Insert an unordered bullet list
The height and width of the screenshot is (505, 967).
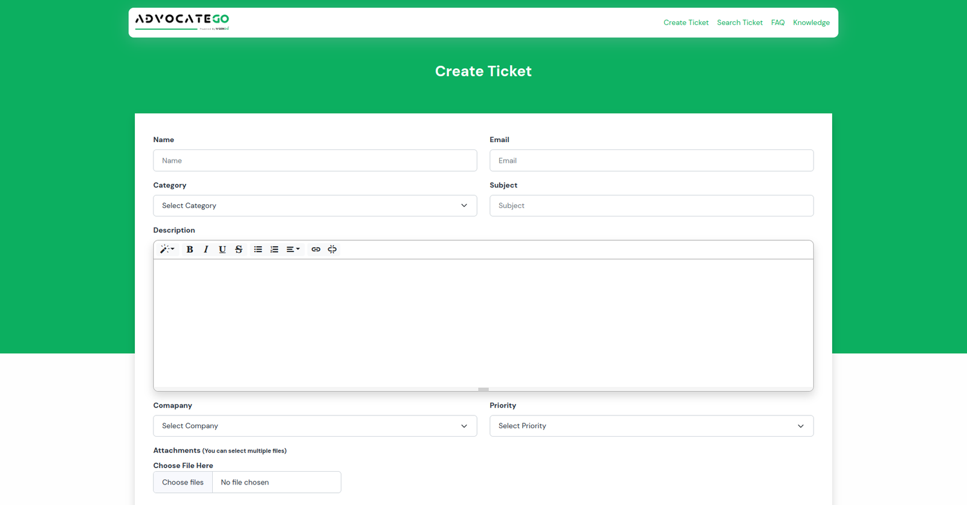[x=258, y=249]
